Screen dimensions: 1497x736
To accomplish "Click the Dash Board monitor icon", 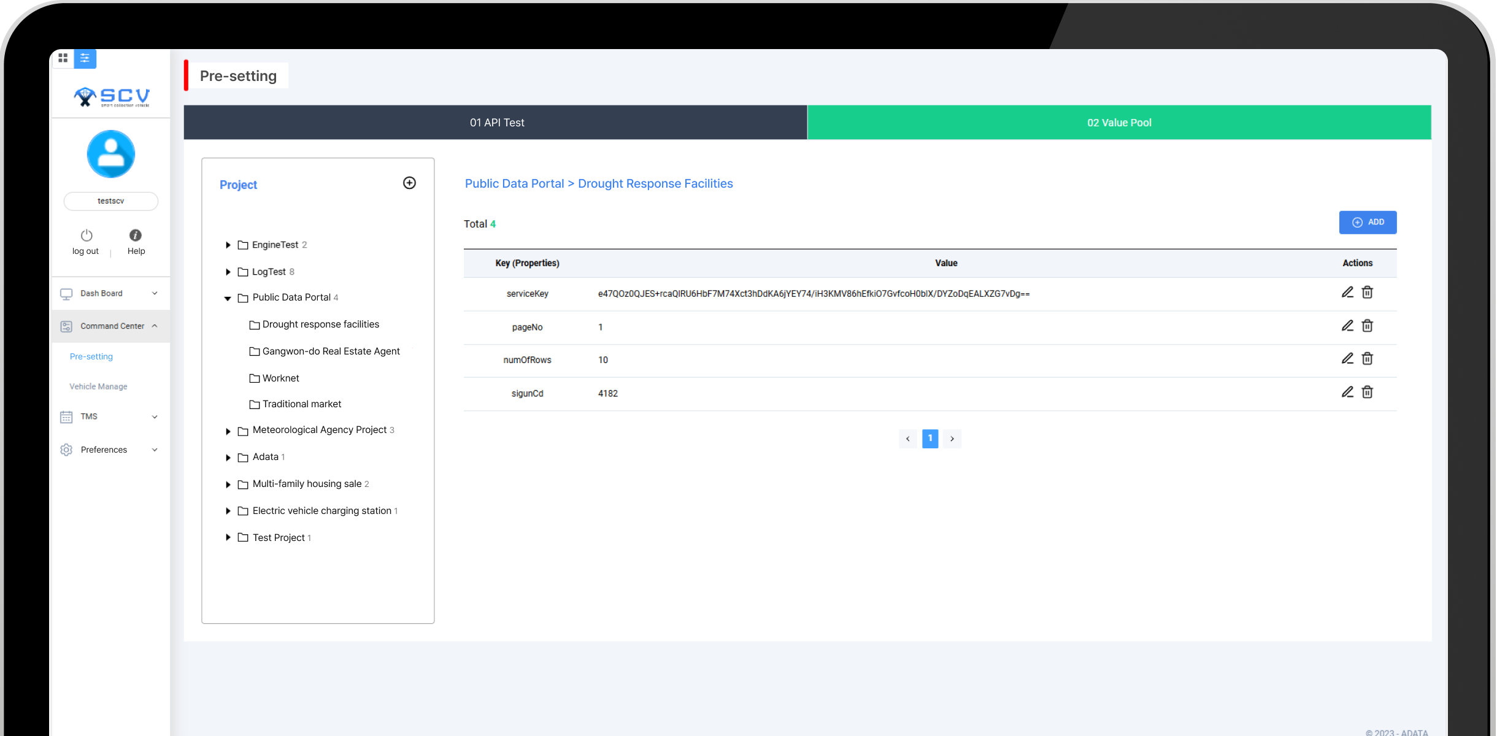I will coord(66,294).
